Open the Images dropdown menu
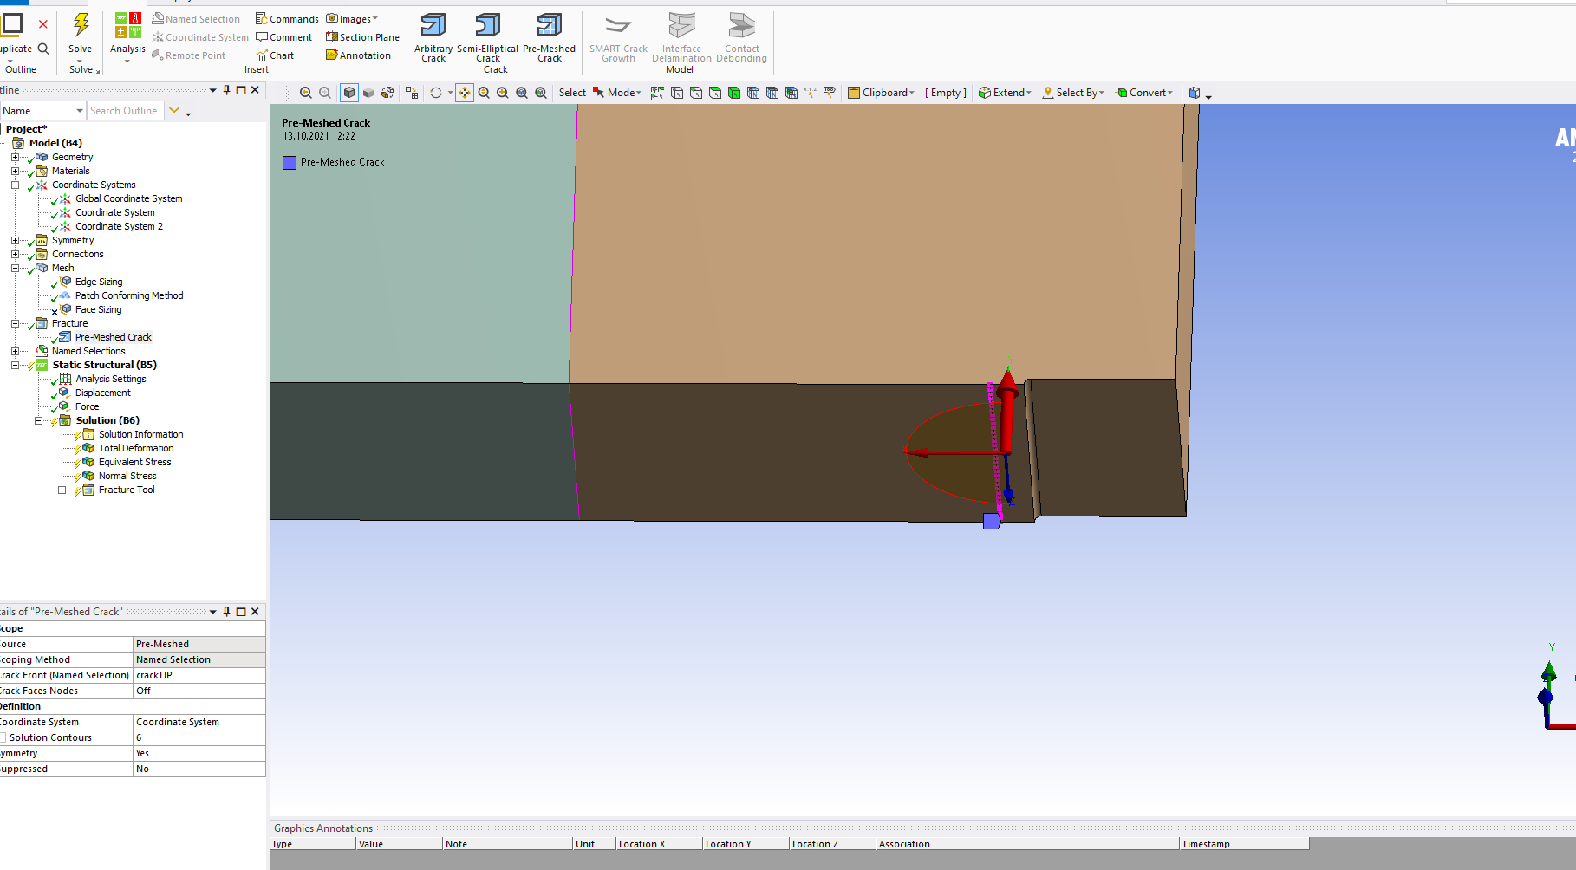Image resolution: width=1576 pixels, height=870 pixels. (352, 19)
